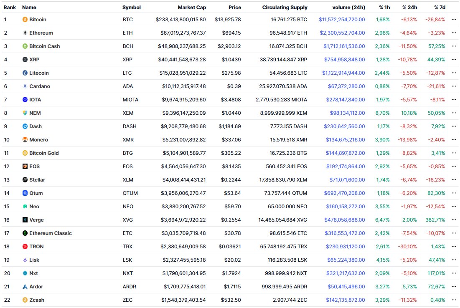Image resolution: width=460 pixels, height=308 pixels.
Task: Click the NEM logo icon
Action: [x=25, y=113]
